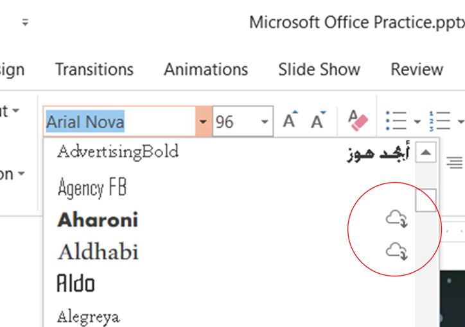This screenshot has height=327, width=465.
Task: Expand the font size dropdown arrow
Action: [265, 121]
